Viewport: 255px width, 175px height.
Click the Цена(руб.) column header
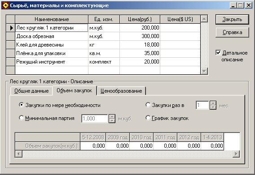coord(140,19)
